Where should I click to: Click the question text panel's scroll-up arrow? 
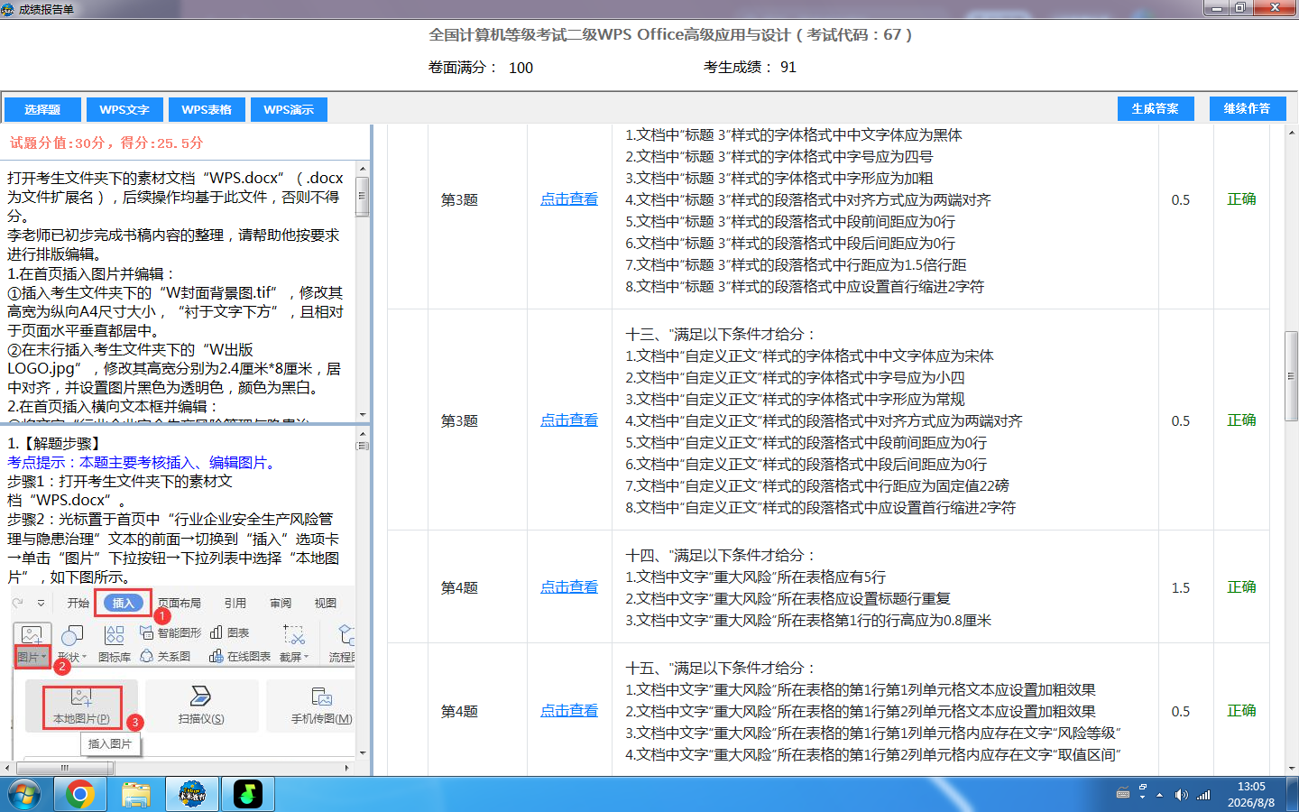click(x=363, y=169)
